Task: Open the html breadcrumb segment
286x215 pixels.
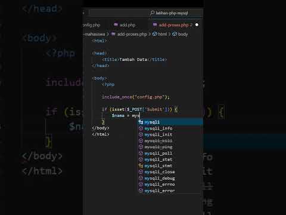Action: point(163,34)
